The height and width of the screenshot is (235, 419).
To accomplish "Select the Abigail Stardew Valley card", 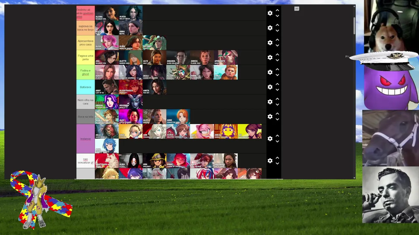I will pos(107,102).
